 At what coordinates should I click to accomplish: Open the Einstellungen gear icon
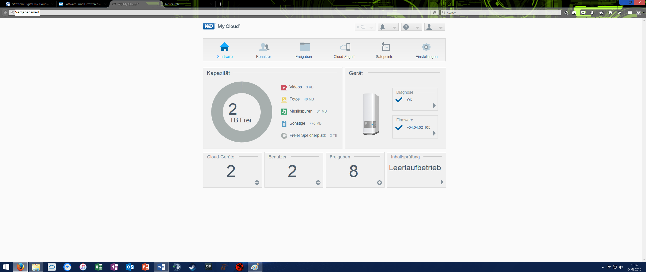[x=426, y=47]
